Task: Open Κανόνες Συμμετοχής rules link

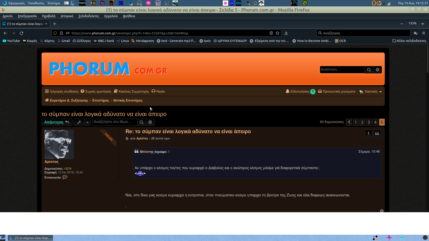Action: (x=131, y=91)
